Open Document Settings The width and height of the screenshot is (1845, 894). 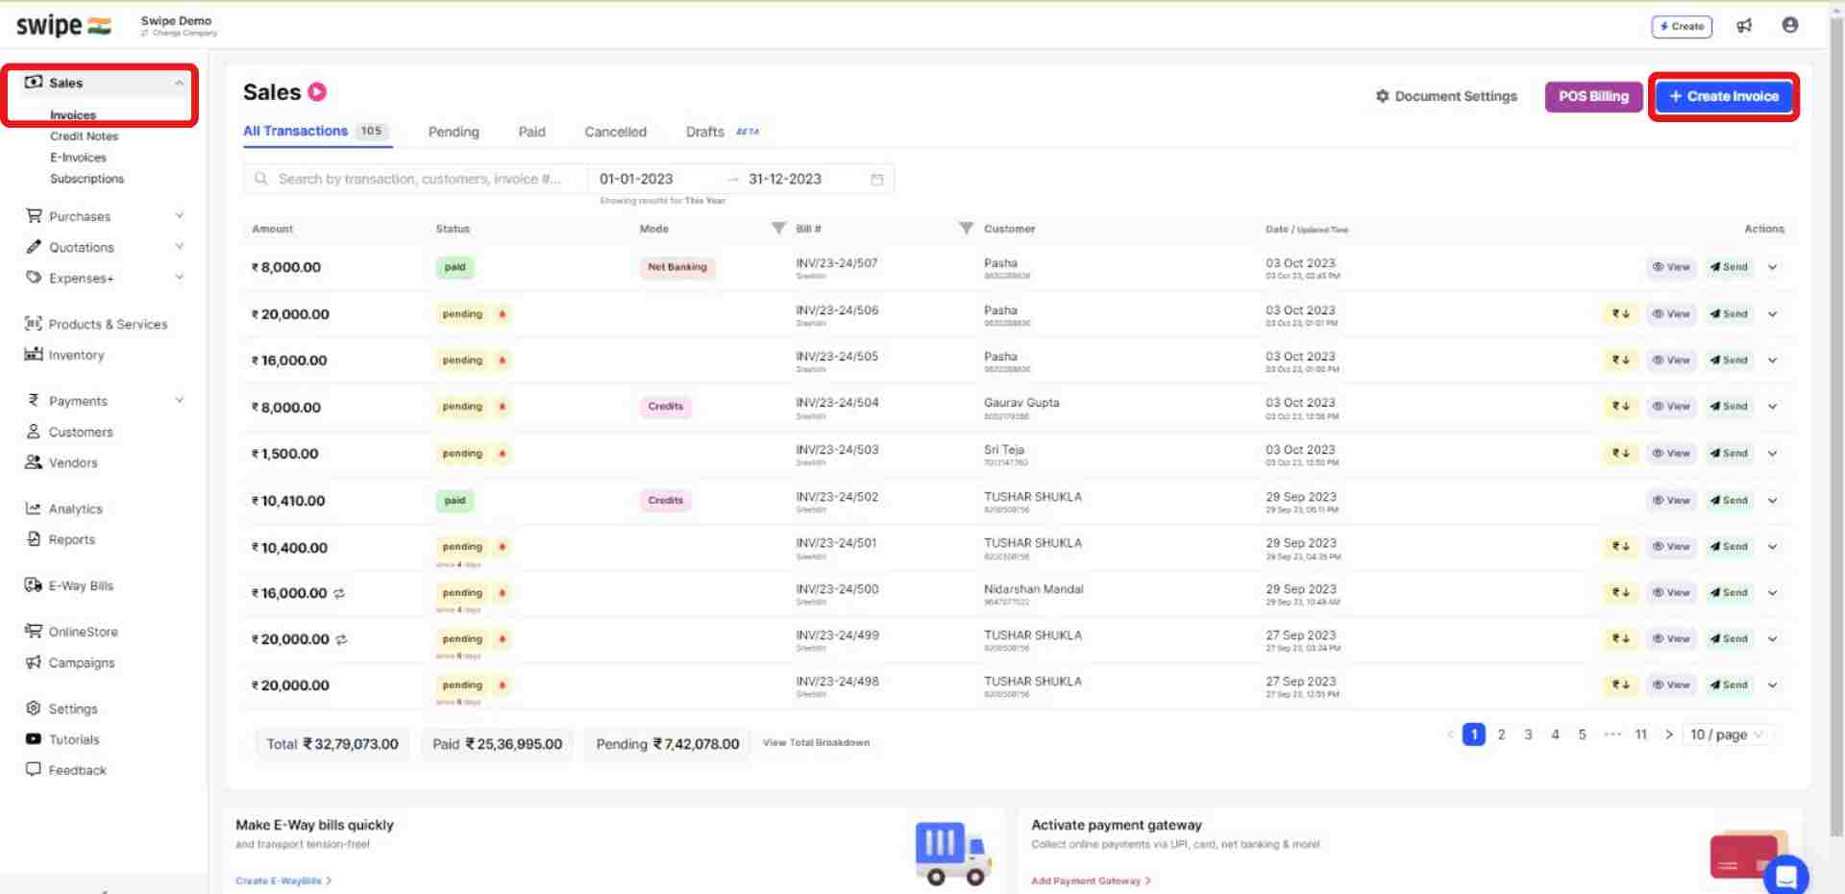[x=1446, y=96]
